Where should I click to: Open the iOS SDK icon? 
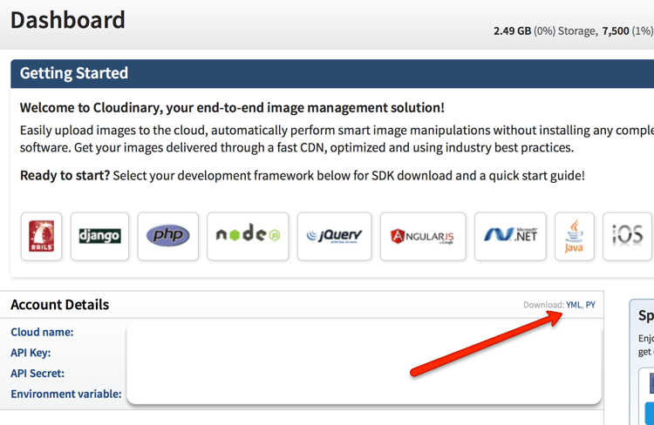(628, 236)
